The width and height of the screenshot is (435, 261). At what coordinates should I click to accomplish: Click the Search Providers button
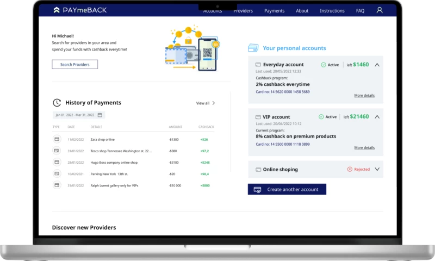[x=75, y=64]
